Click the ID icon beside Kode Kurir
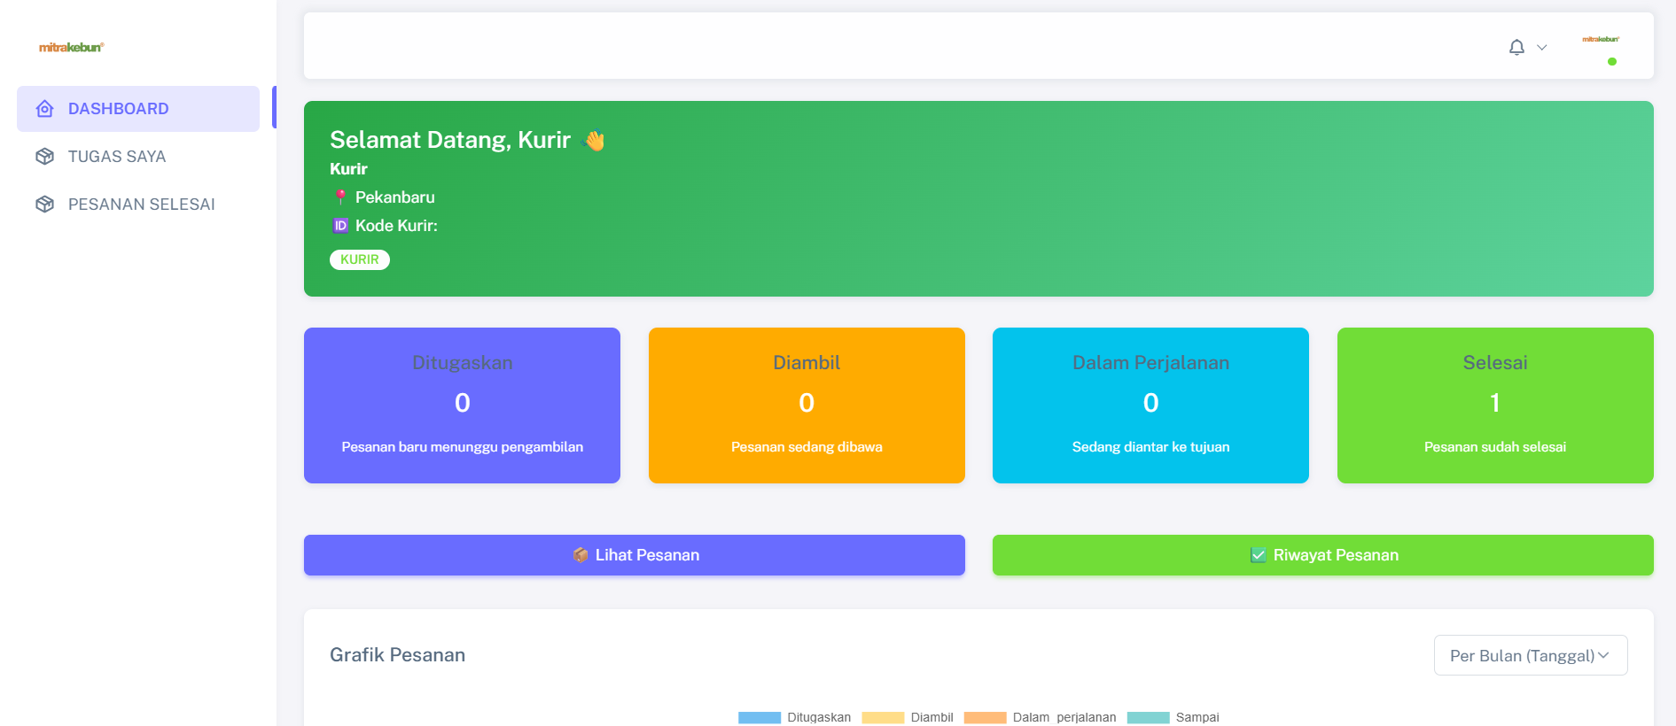The width and height of the screenshot is (1676, 726). pos(340,226)
